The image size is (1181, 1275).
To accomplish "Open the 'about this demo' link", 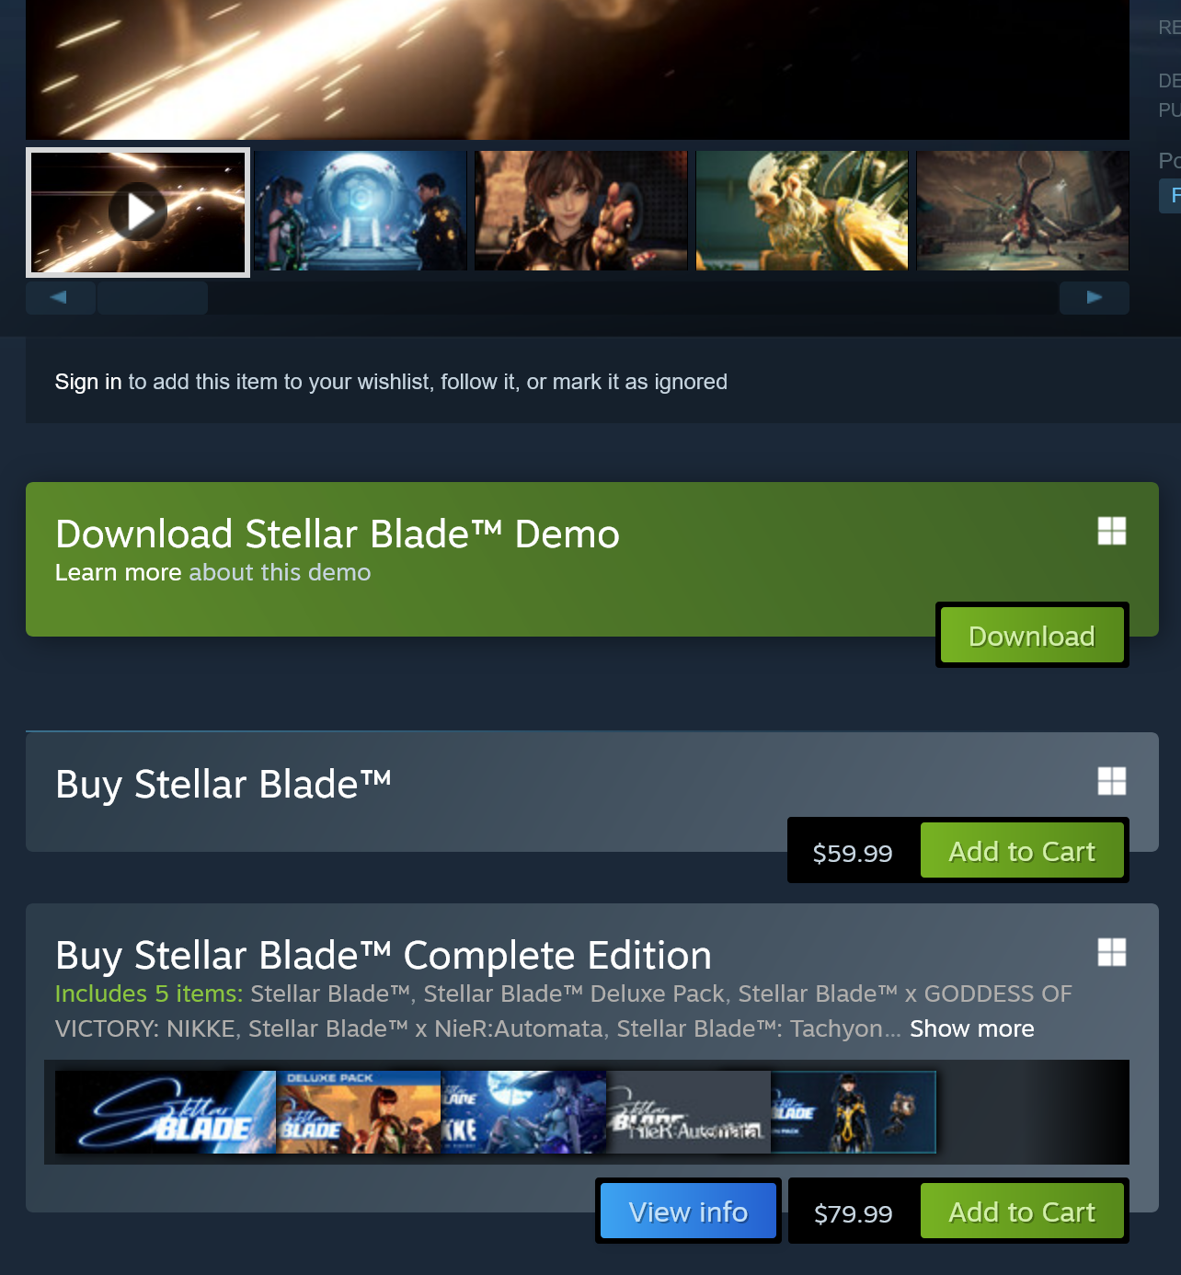I will 280,572.
